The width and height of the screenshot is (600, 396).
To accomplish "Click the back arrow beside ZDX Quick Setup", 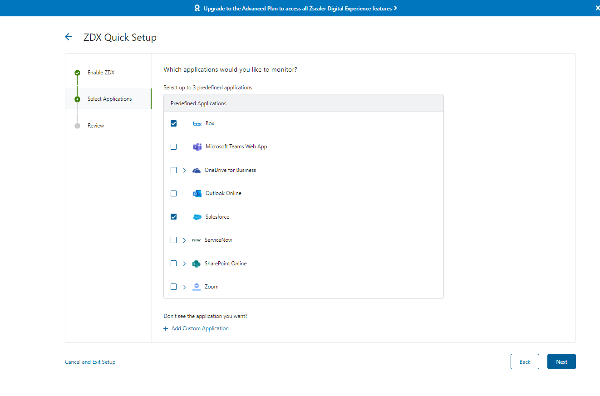I will coord(69,37).
